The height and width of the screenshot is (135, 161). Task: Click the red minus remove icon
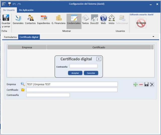[x=141, y=85]
